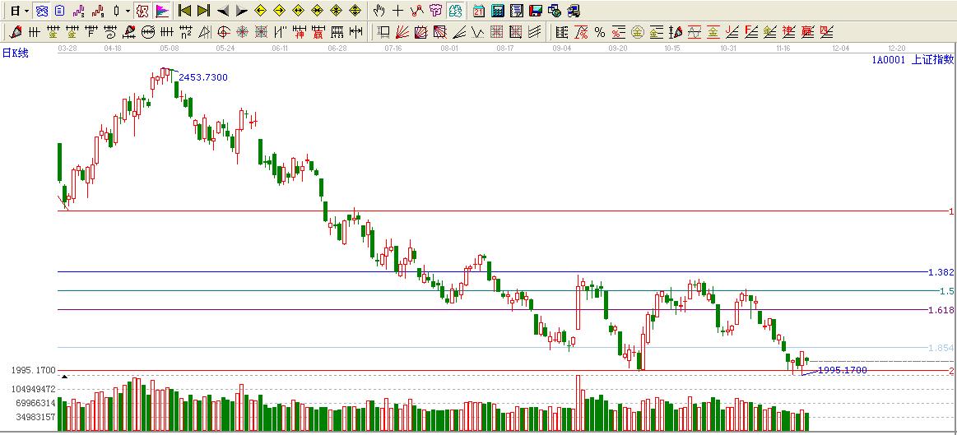Activate the crosshair cursor tool
957x435 pixels.
[397, 11]
